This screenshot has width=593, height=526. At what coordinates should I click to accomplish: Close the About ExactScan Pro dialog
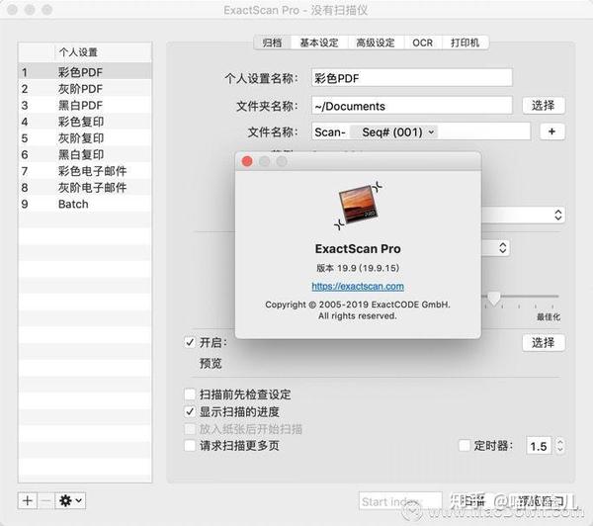coord(247,161)
